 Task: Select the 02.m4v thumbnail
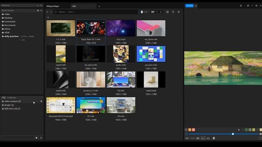pos(121,80)
